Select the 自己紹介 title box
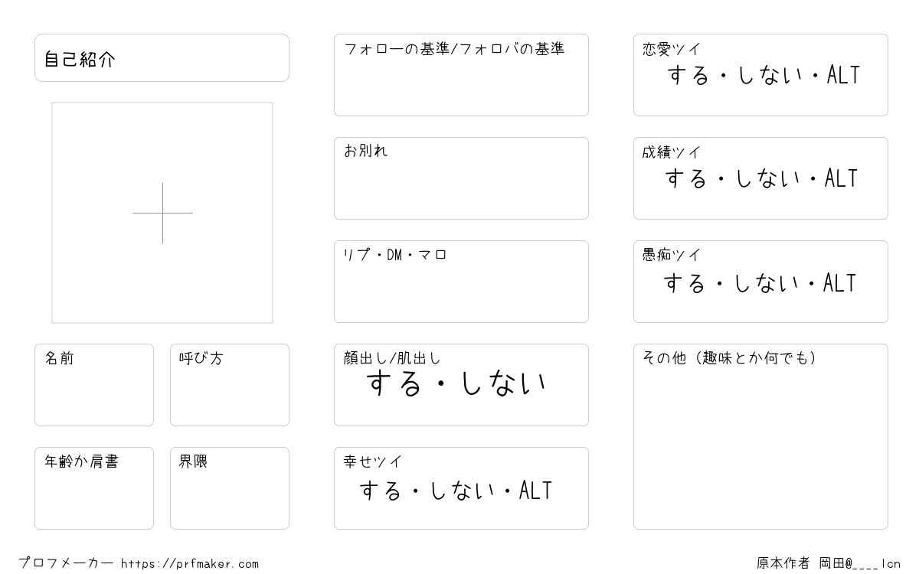Screen dimensions: 919x574 pyautogui.click(x=162, y=57)
